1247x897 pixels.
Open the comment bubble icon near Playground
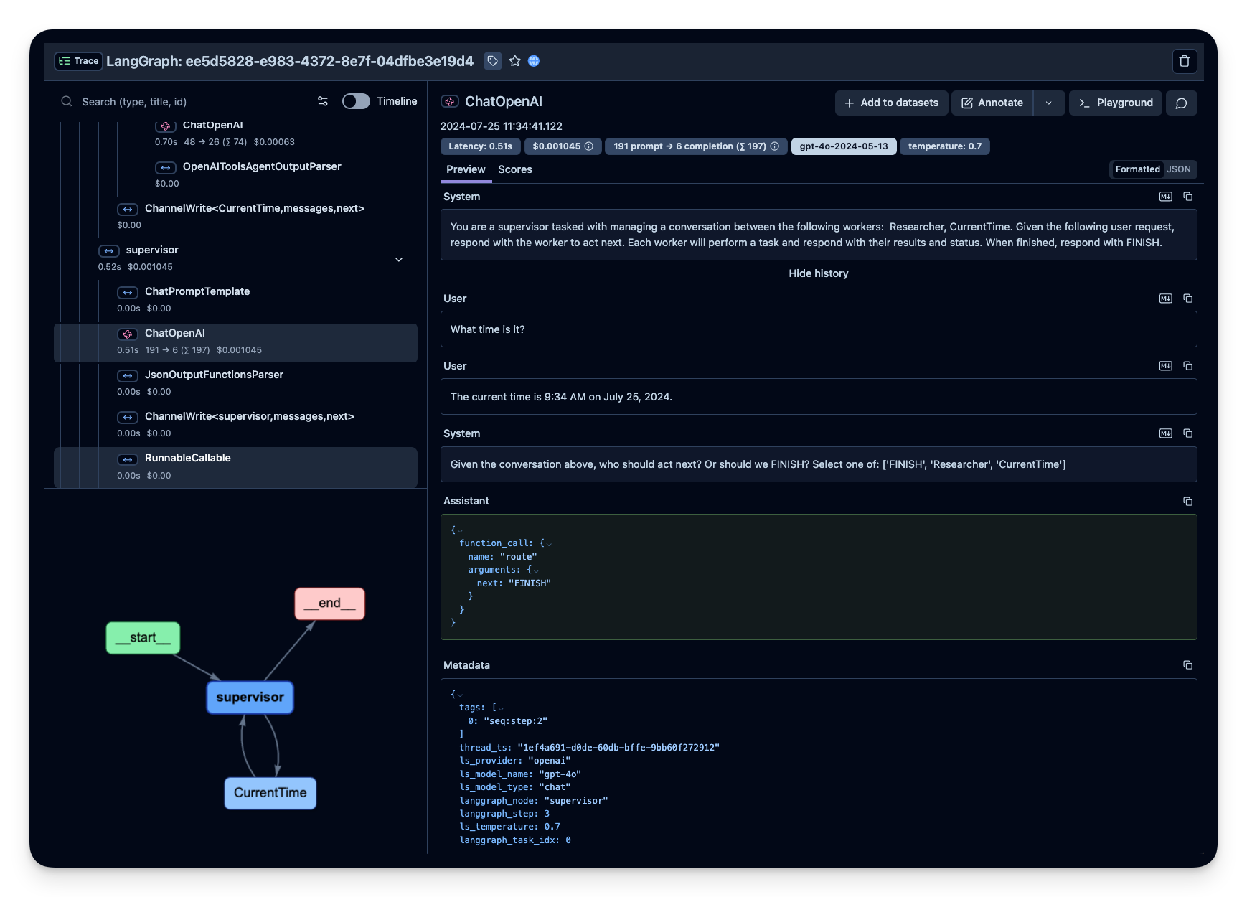1181,103
